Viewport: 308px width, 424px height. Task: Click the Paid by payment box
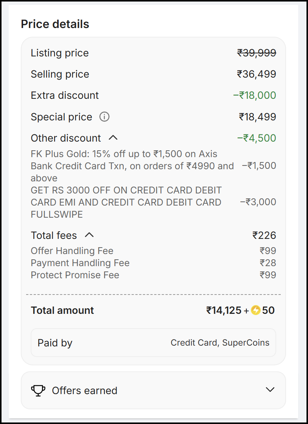click(x=153, y=343)
